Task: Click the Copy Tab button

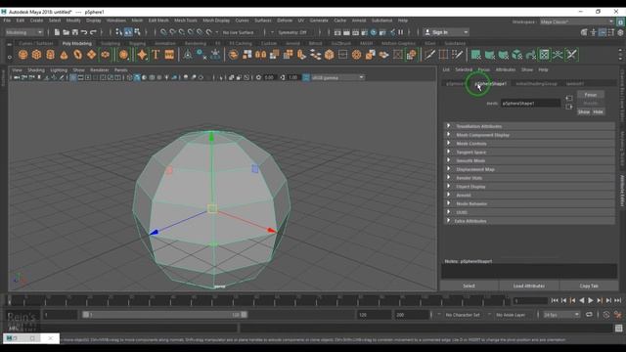Action: click(x=589, y=286)
